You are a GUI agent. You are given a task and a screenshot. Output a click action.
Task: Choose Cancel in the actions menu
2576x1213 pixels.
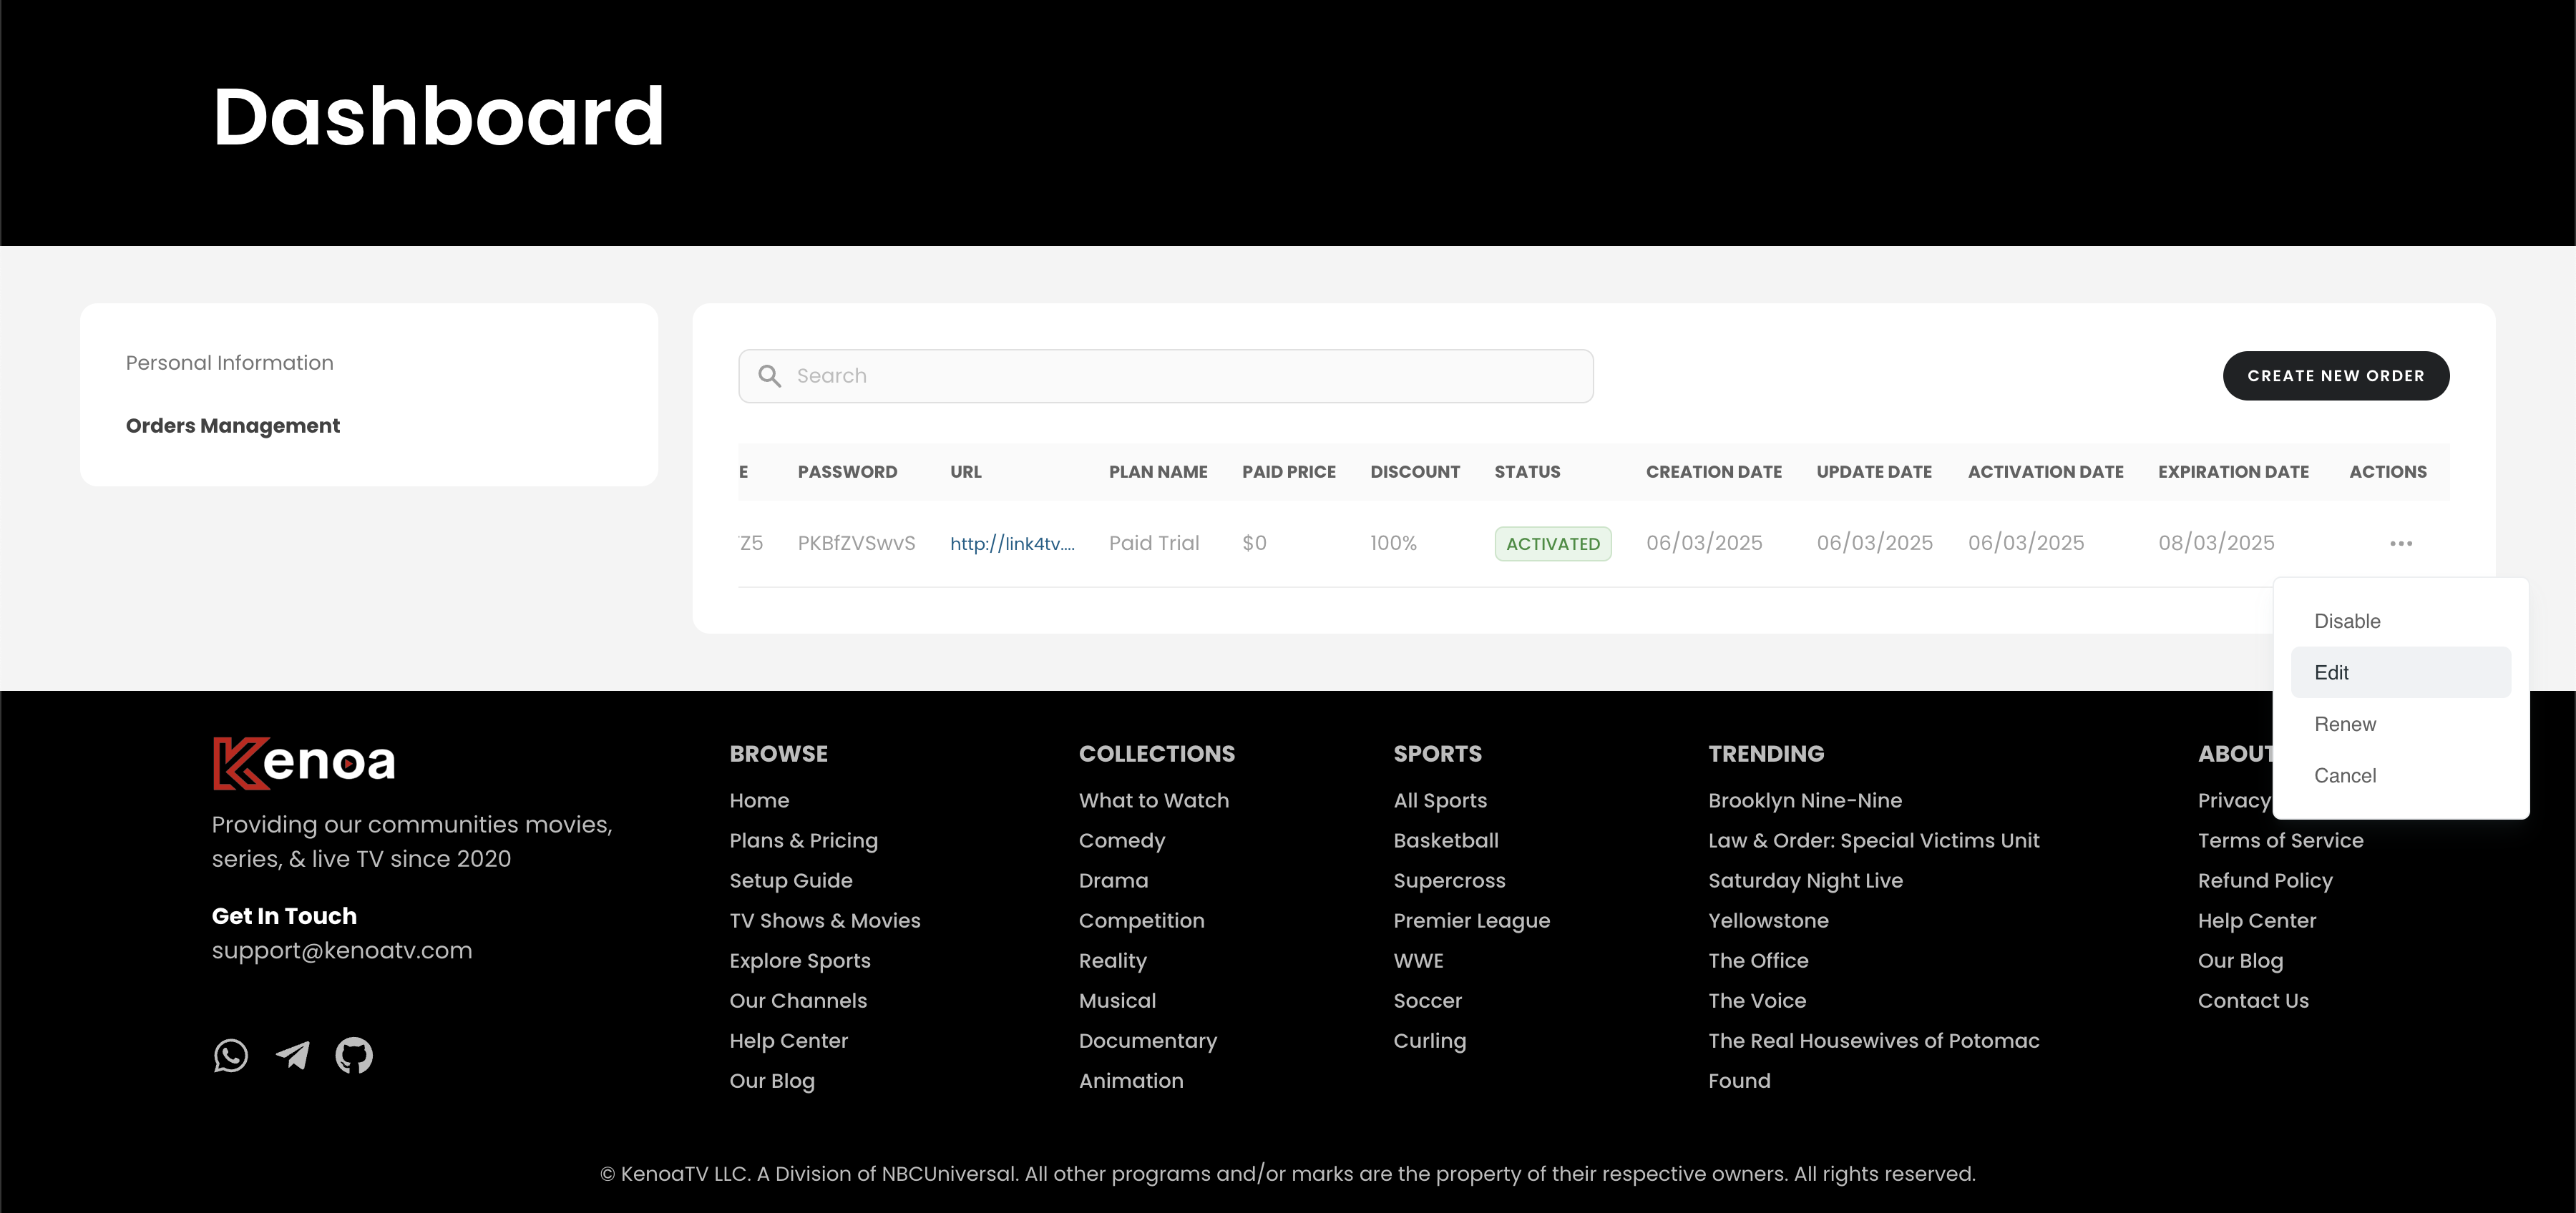(x=2400, y=775)
